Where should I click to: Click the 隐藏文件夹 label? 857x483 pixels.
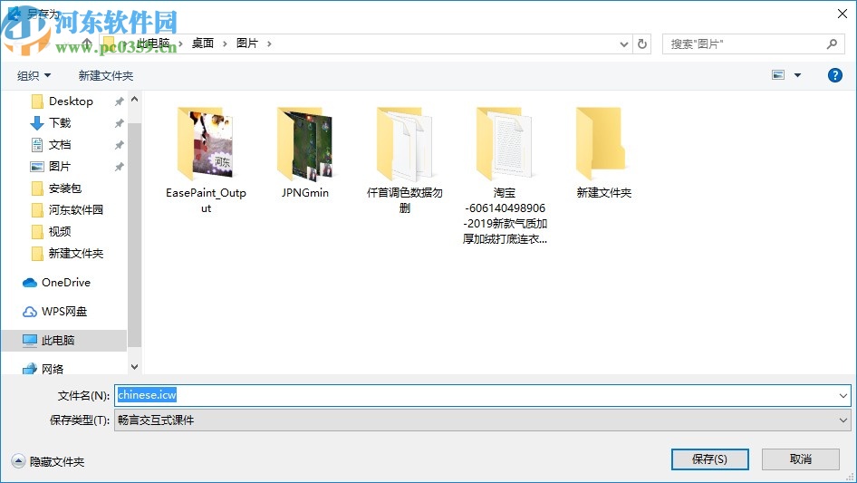click(x=57, y=461)
